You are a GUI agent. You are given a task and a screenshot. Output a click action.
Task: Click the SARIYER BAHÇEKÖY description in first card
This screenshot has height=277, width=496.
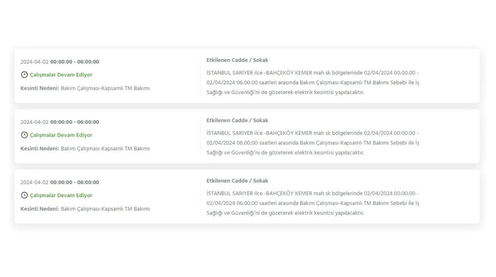pyautogui.click(x=313, y=83)
